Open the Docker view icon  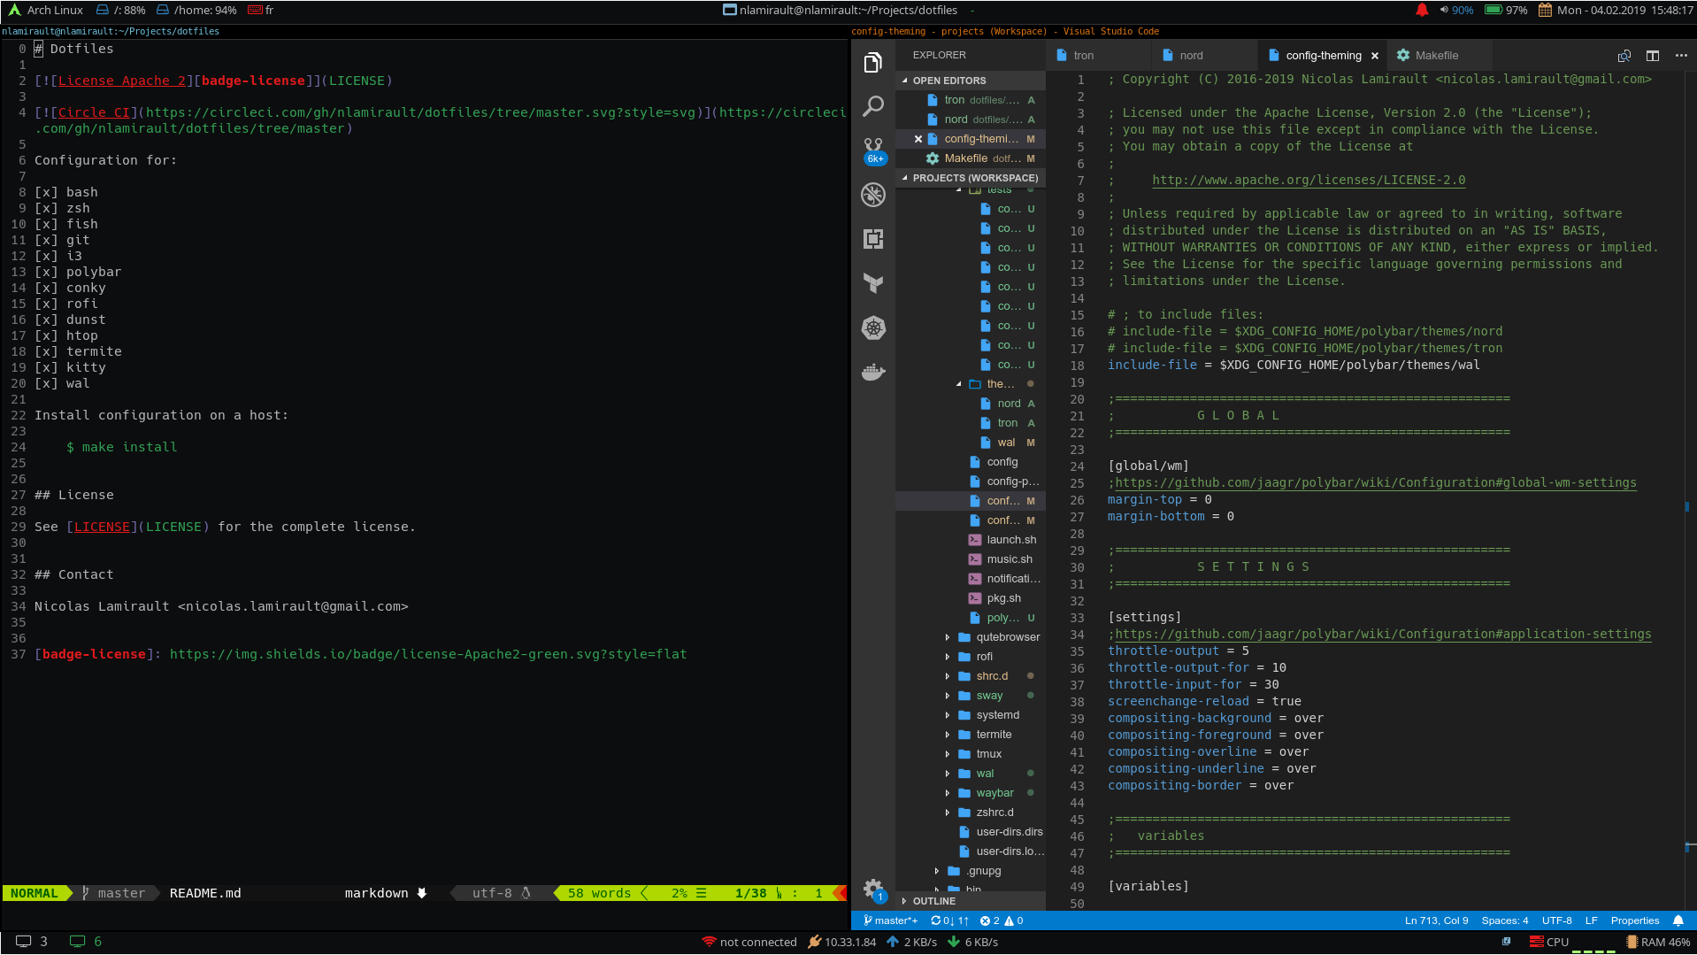pos(873,372)
